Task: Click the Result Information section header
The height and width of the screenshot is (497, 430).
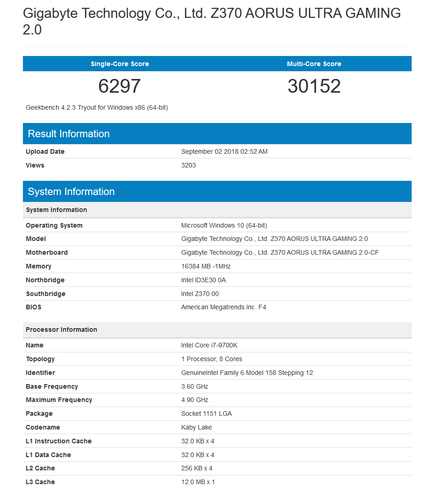Action: tap(217, 134)
